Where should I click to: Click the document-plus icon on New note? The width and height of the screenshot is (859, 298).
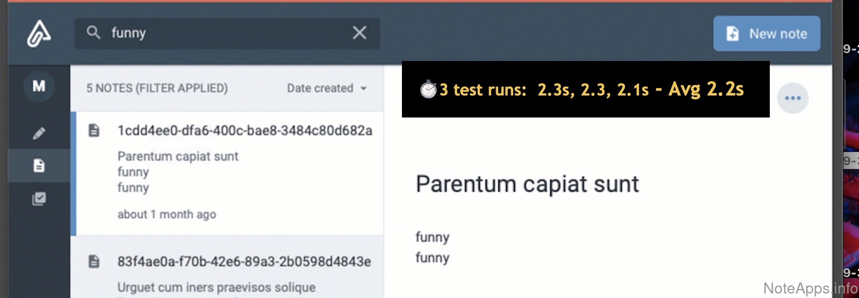(733, 33)
